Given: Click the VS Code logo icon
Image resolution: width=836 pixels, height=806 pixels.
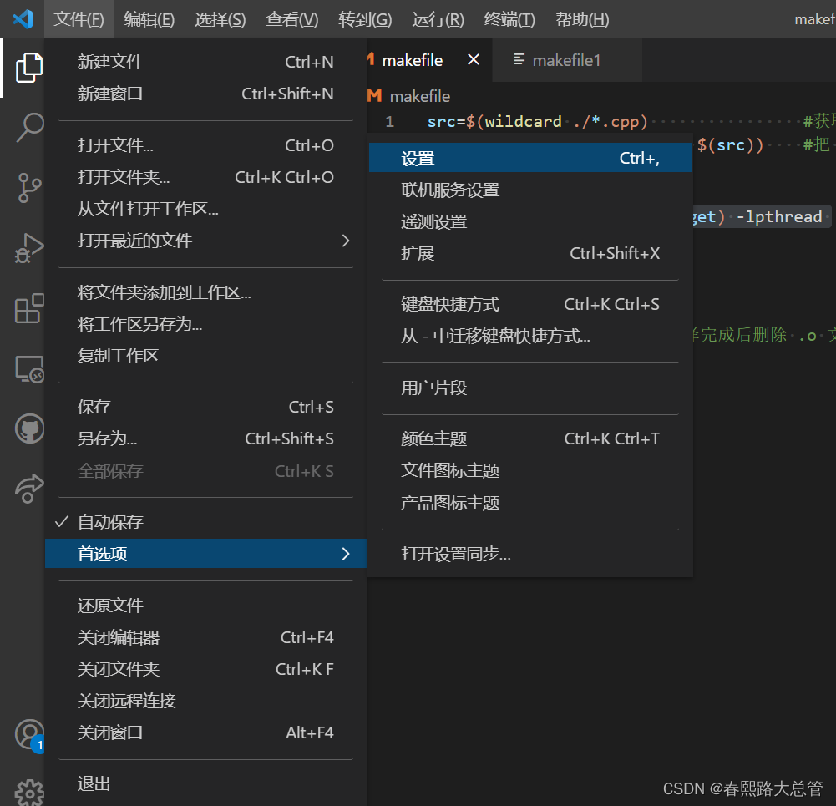Looking at the screenshot, I should point(23,19).
